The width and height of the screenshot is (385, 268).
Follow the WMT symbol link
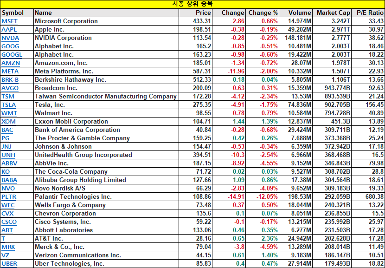[9, 113]
